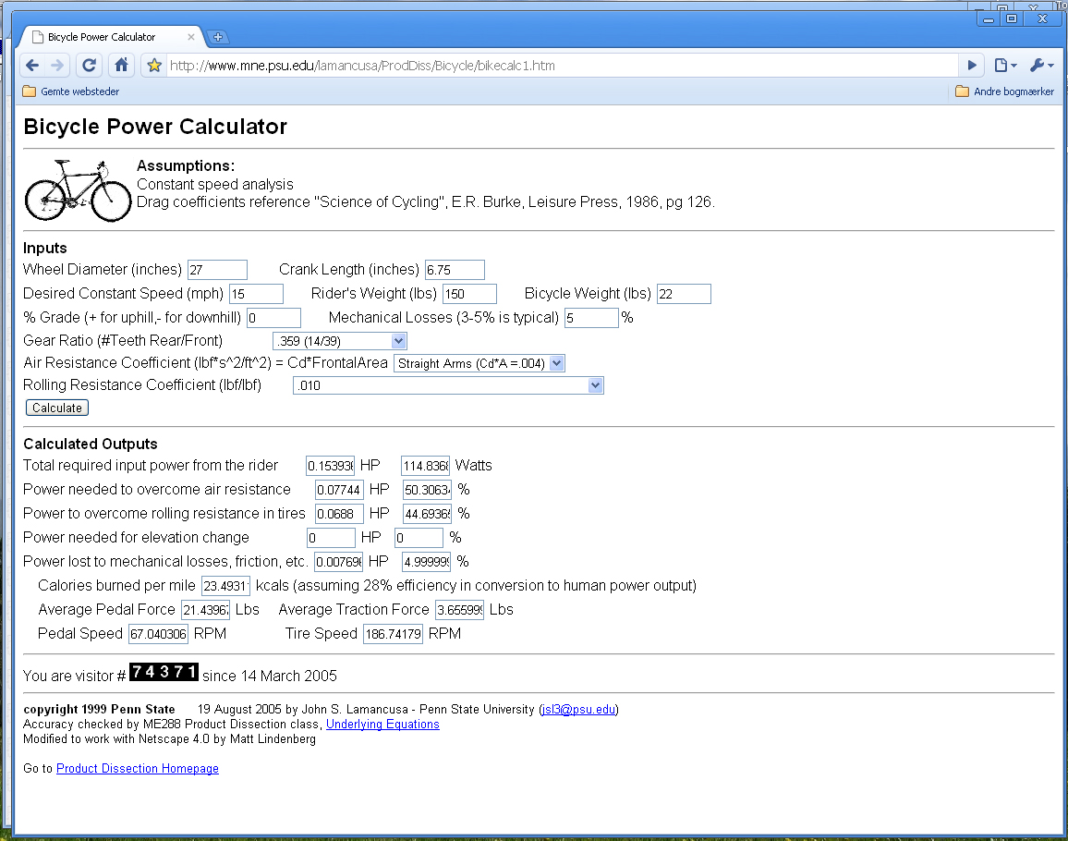
Task: Maximize the browser window
Action: [1013, 19]
